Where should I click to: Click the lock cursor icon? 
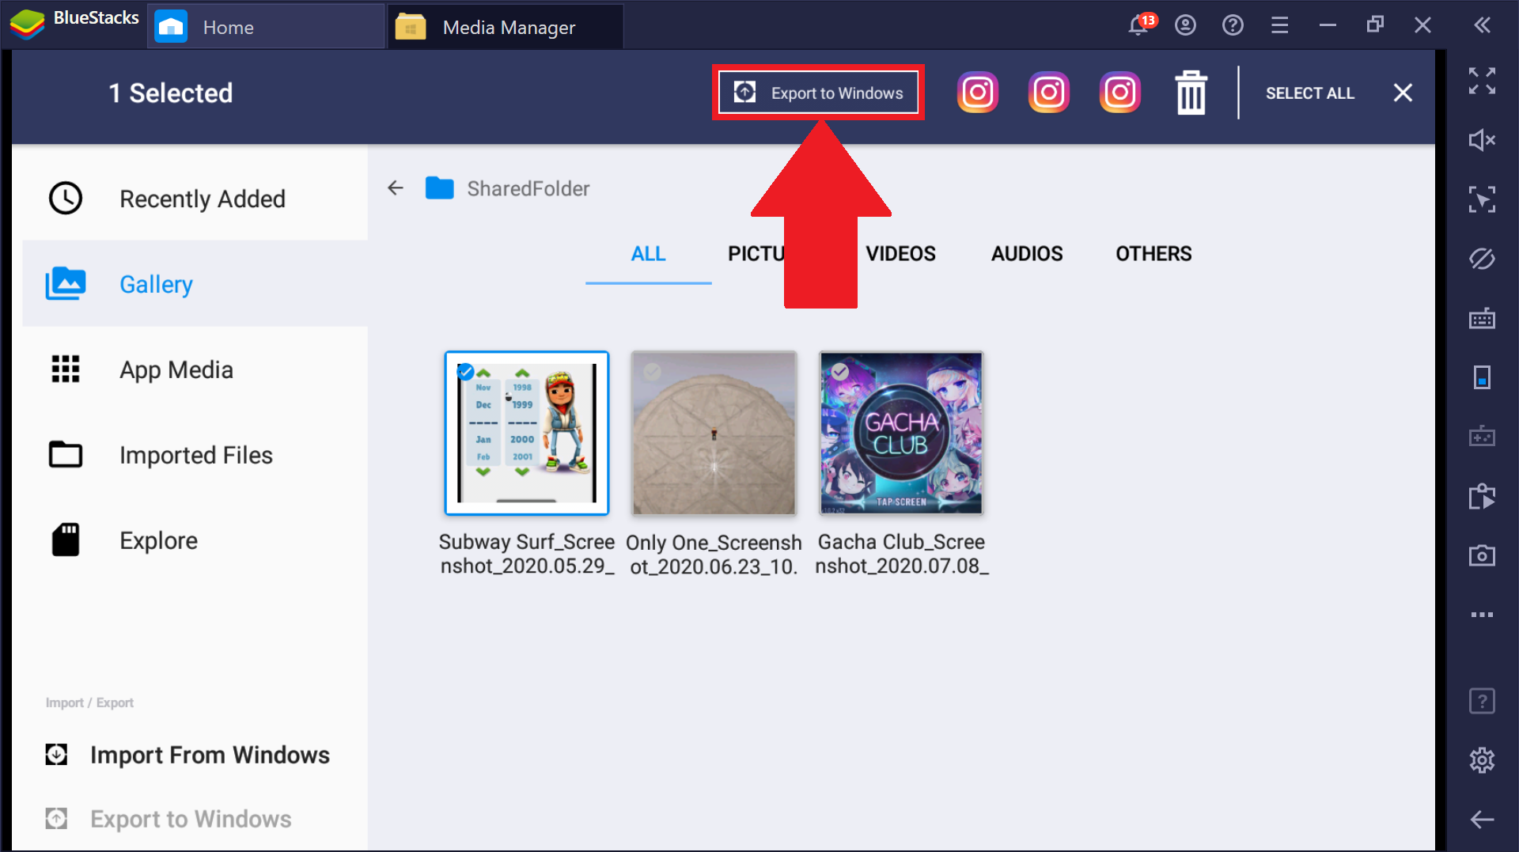tap(1482, 199)
